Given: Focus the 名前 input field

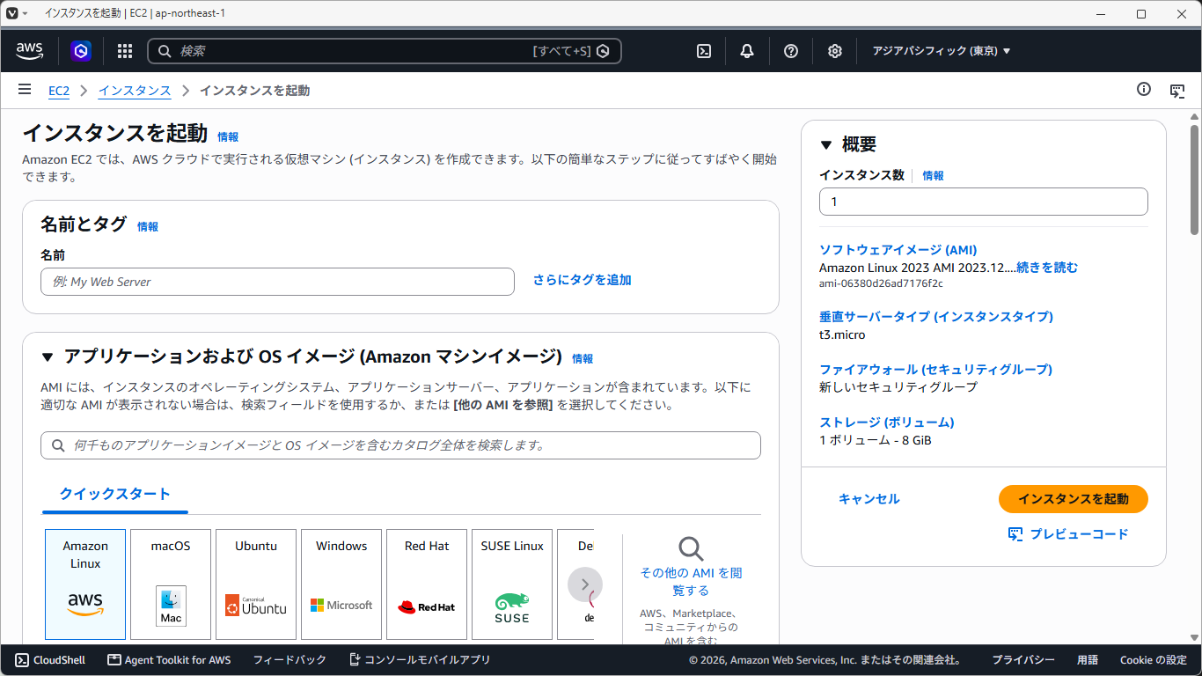Looking at the screenshot, I should click(x=277, y=282).
